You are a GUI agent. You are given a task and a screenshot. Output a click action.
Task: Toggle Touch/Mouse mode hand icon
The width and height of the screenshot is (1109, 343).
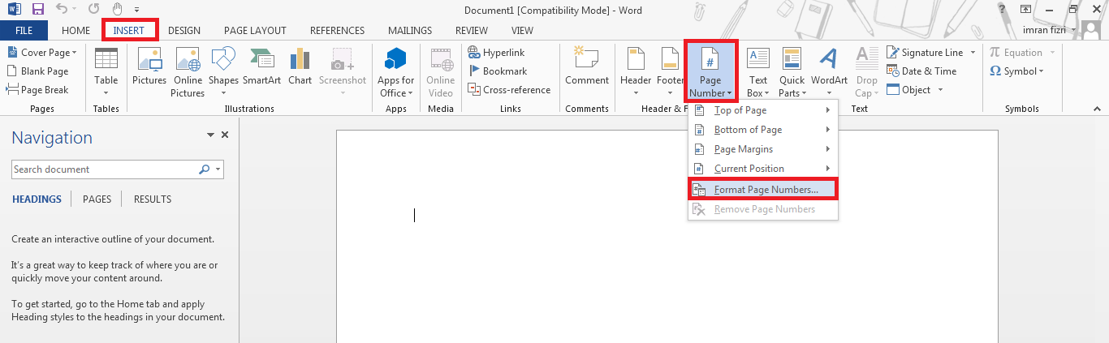[118, 10]
